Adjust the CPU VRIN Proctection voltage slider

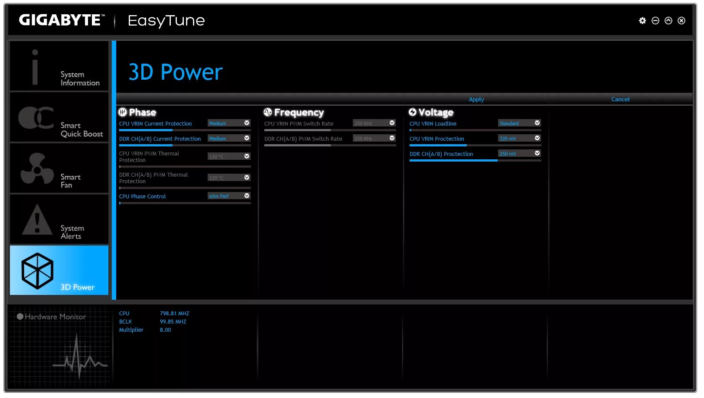[475, 145]
